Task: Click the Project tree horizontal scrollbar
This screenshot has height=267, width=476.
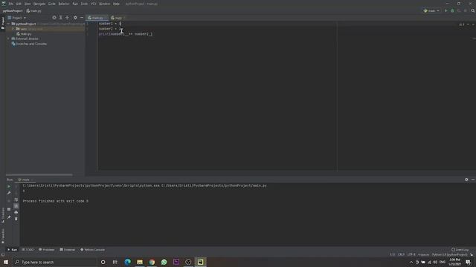Action: click(x=39, y=175)
